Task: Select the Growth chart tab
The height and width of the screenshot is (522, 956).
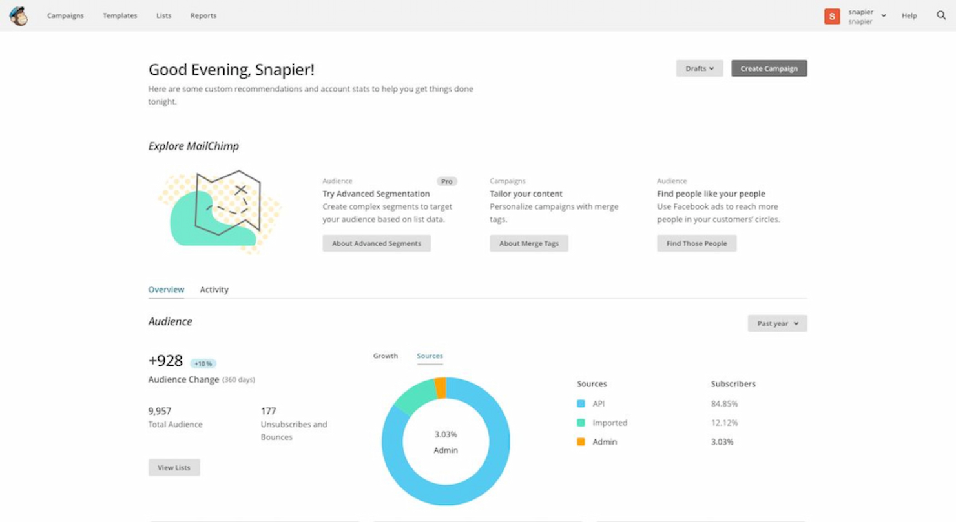Action: [x=386, y=356]
